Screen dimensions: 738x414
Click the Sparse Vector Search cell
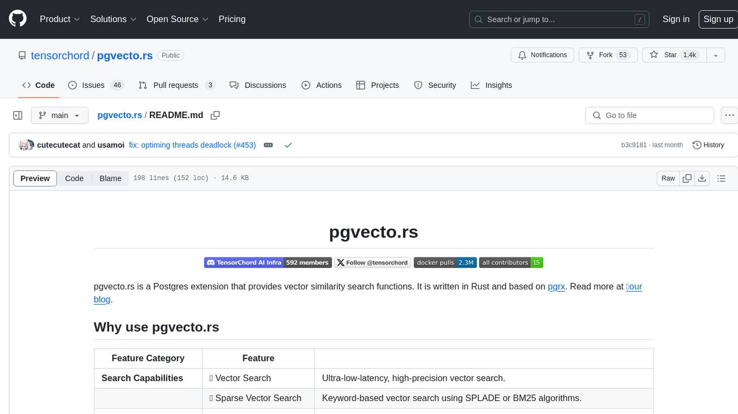(258, 398)
